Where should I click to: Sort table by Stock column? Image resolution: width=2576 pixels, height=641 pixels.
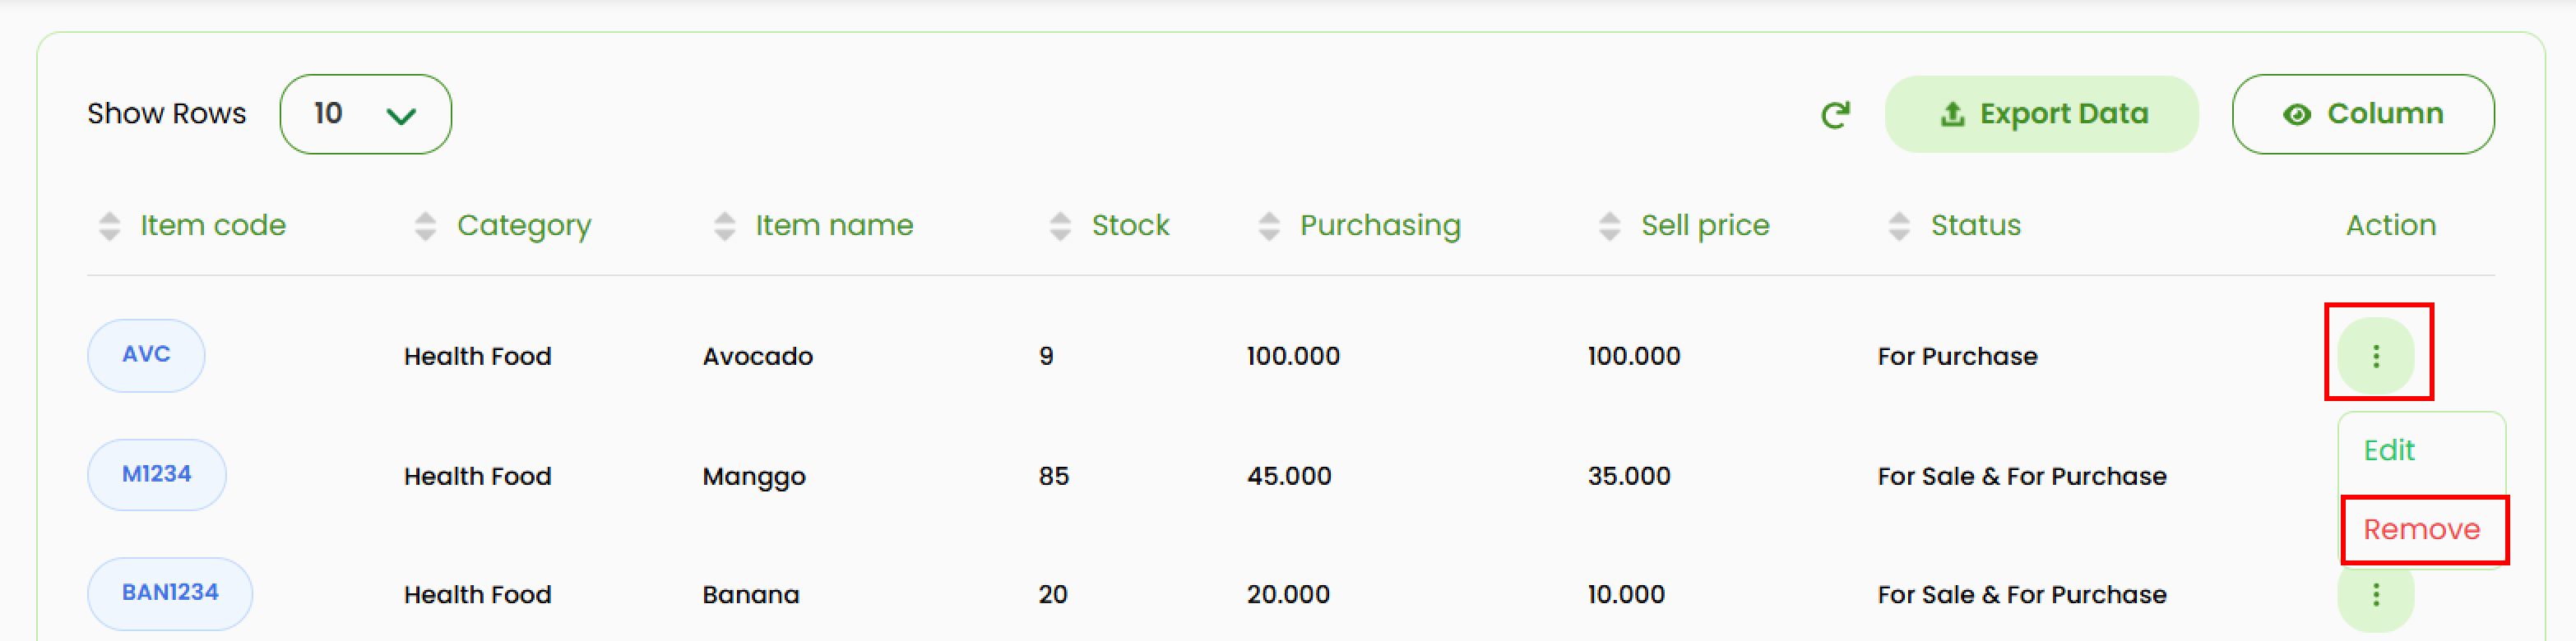click(x=1060, y=226)
